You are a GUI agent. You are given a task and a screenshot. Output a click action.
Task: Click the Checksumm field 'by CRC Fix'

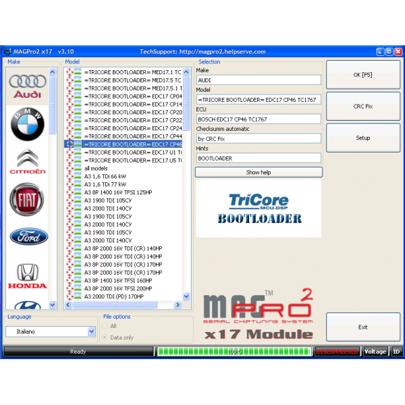(259, 138)
